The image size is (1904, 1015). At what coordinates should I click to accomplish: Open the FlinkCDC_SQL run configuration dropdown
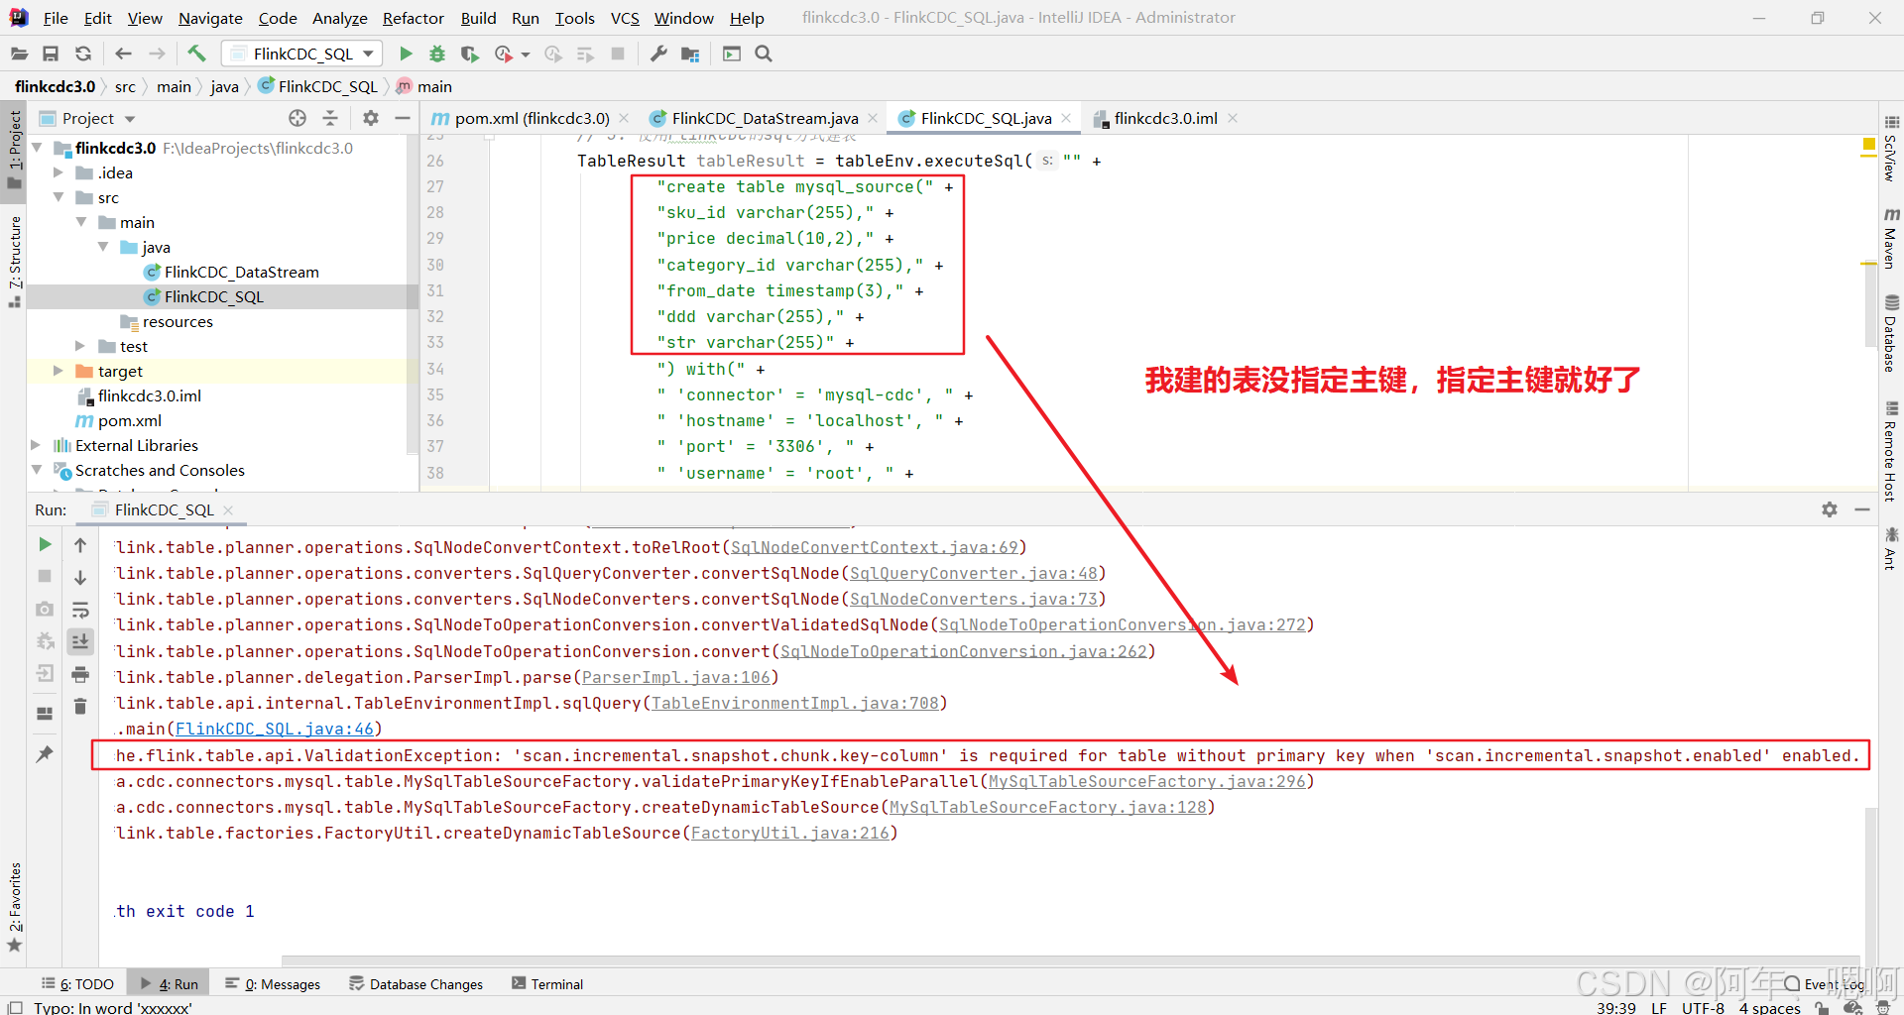pos(302,54)
